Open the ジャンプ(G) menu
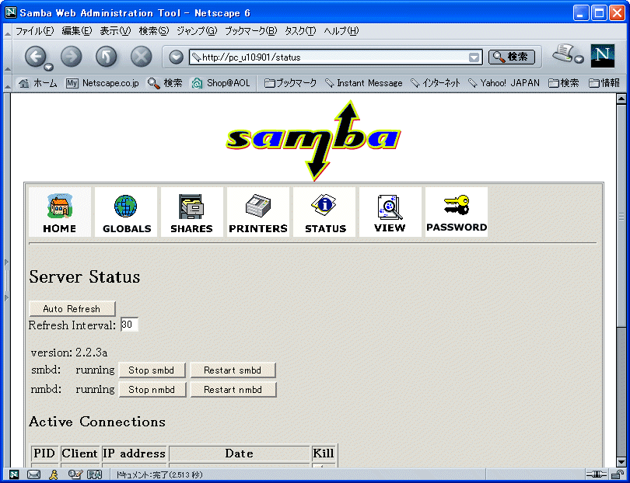630x483 pixels. click(x=197, y=31)
